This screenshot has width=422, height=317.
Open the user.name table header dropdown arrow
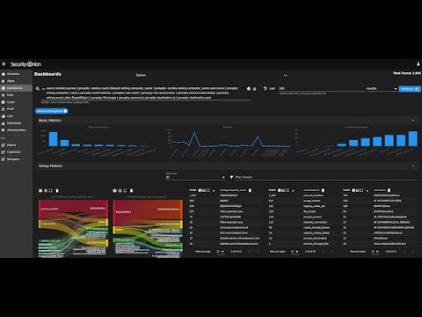coord(367,191)
